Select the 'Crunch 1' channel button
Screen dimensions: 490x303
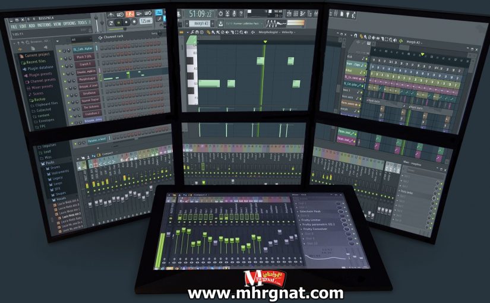[x=85, y=64]
